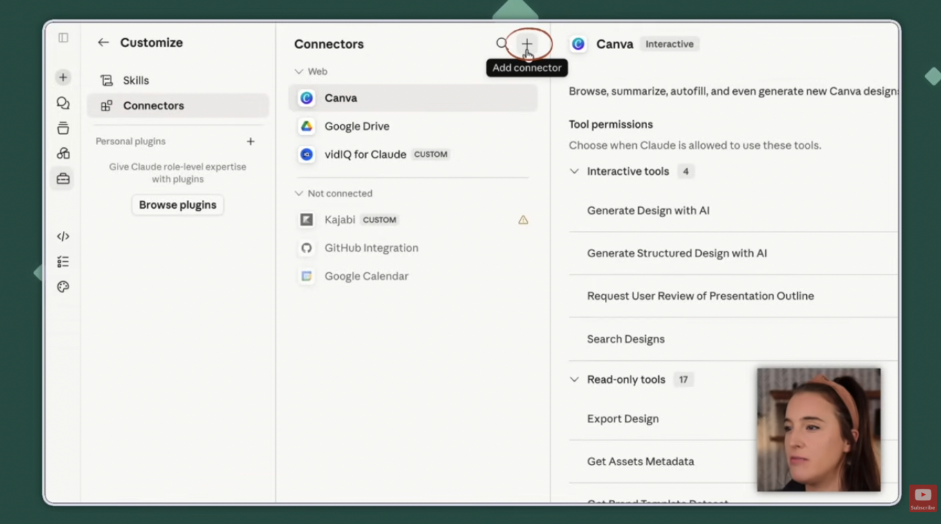Click the Interactive badge next to Canva
941x524 pixels.
coord(669,44)
